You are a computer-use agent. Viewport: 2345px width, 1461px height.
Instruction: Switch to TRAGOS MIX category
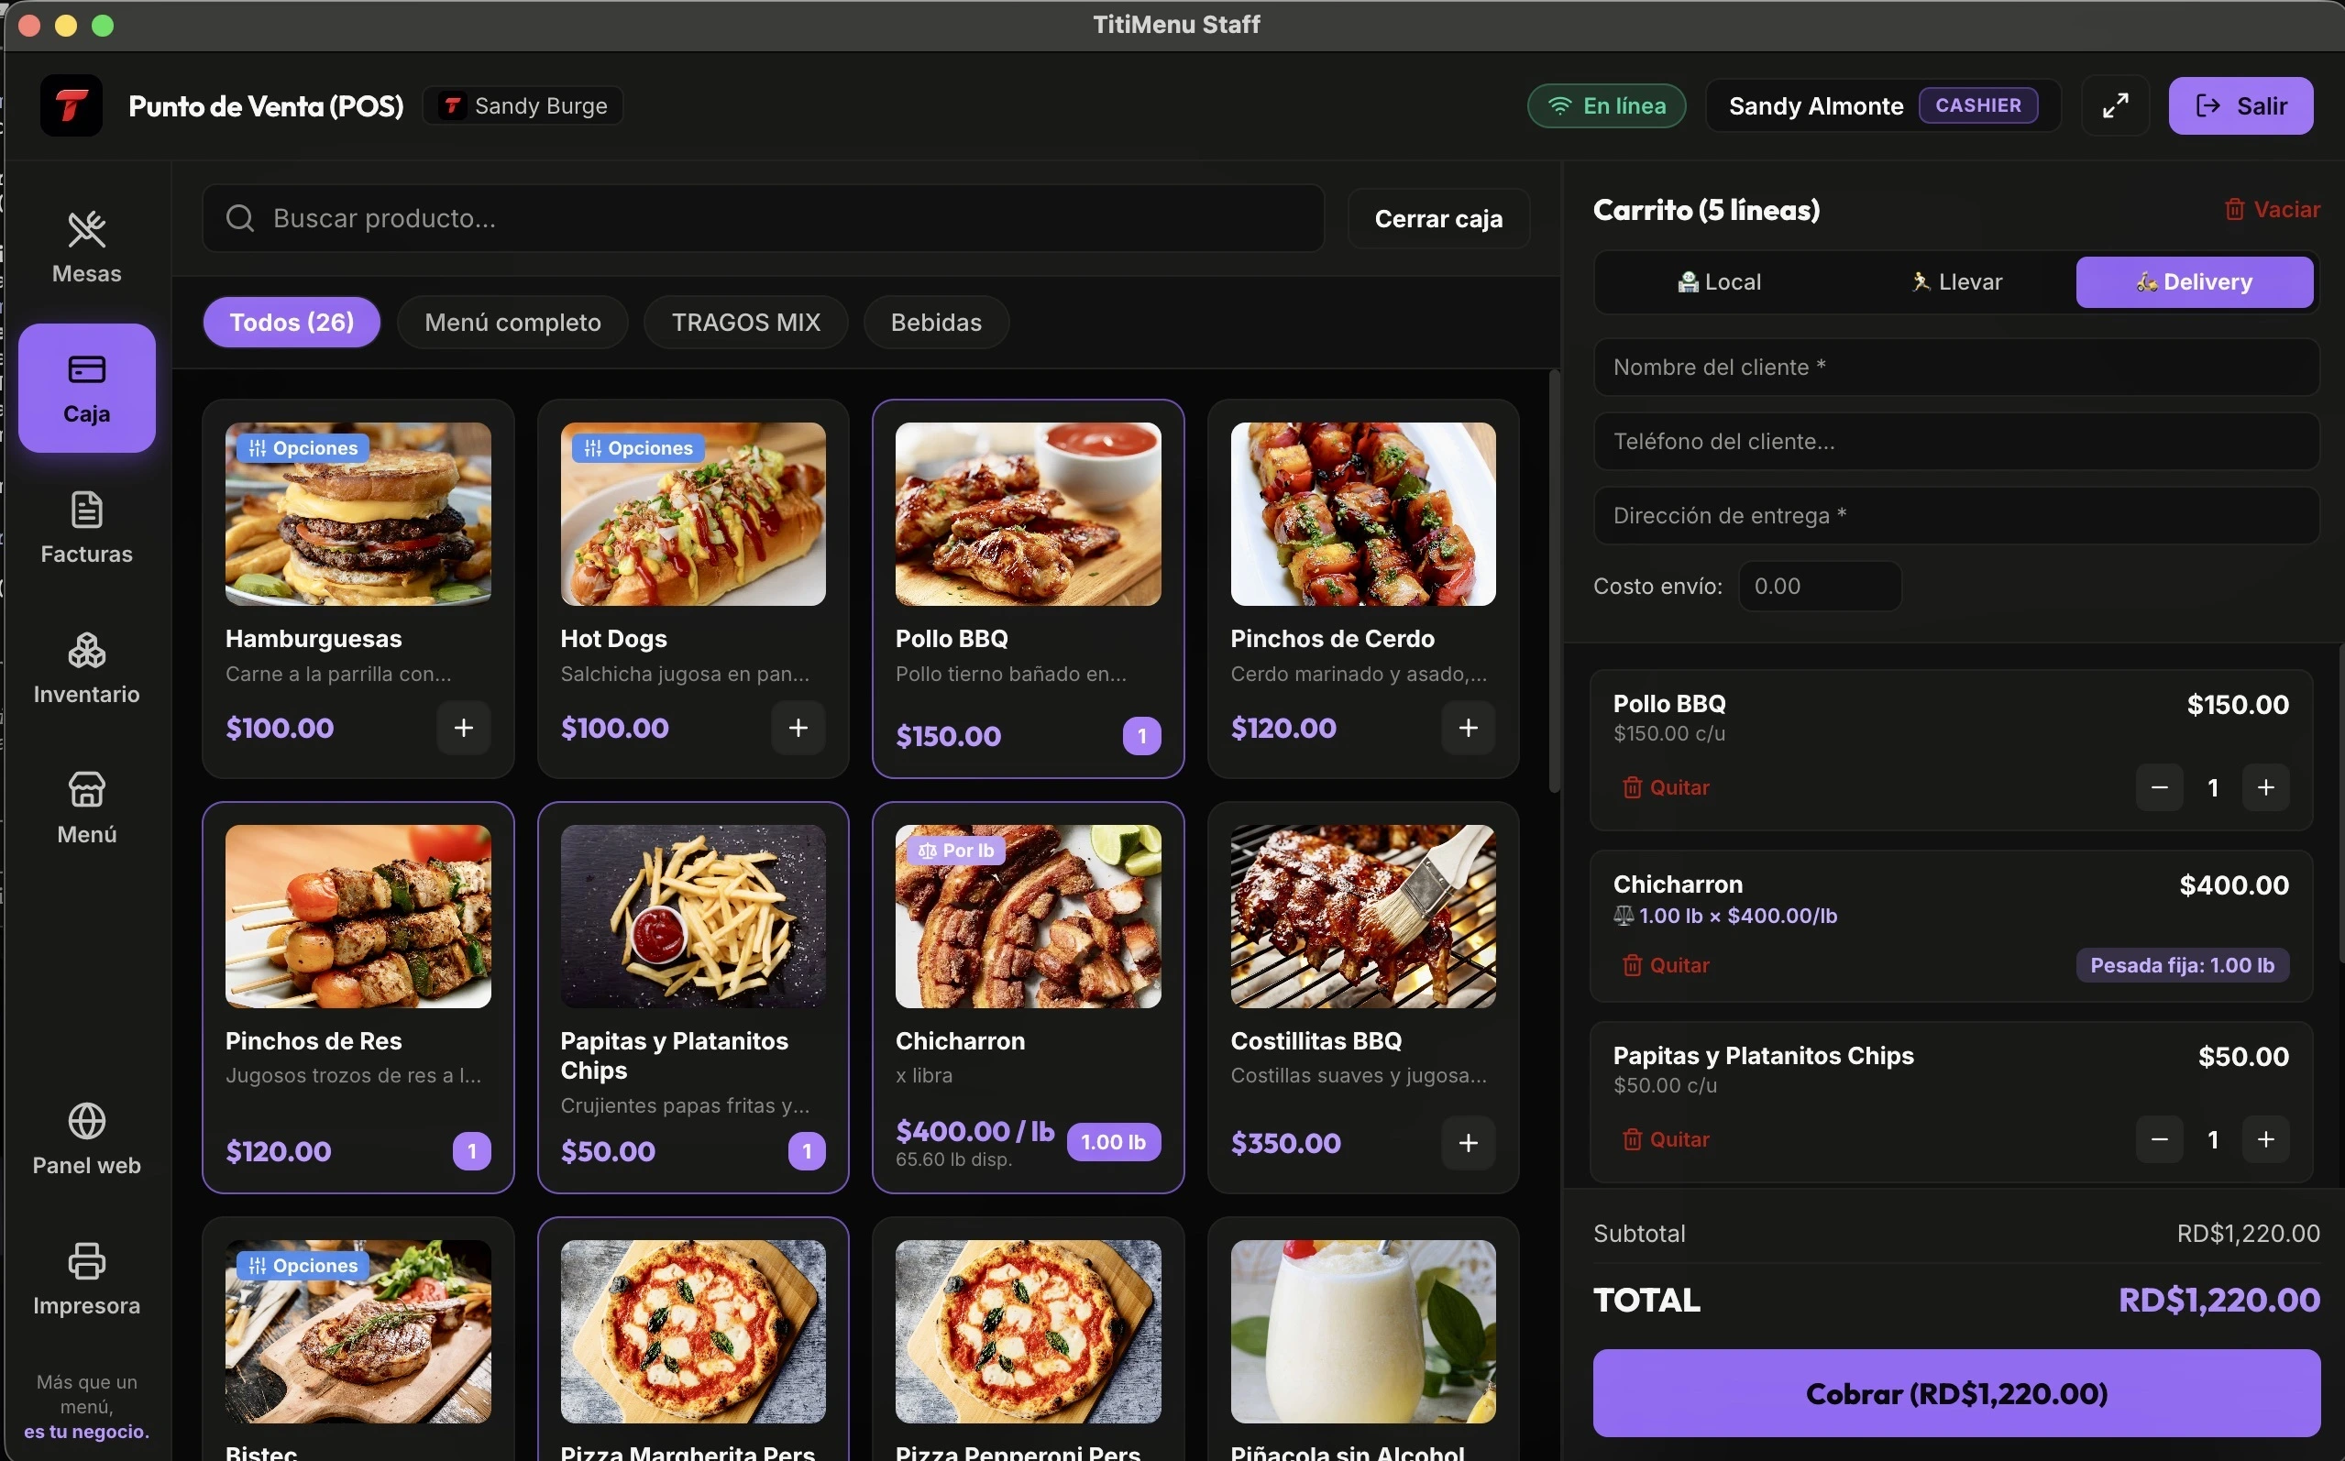pos(746,322)
